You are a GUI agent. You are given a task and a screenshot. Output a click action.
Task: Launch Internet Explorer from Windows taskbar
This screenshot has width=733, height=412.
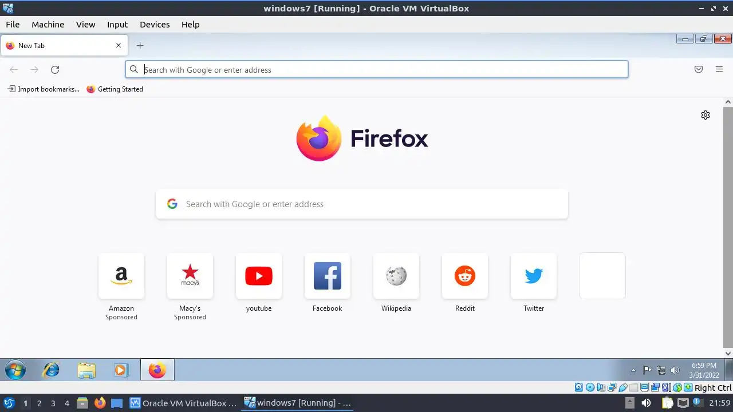(x=52, y=370)
